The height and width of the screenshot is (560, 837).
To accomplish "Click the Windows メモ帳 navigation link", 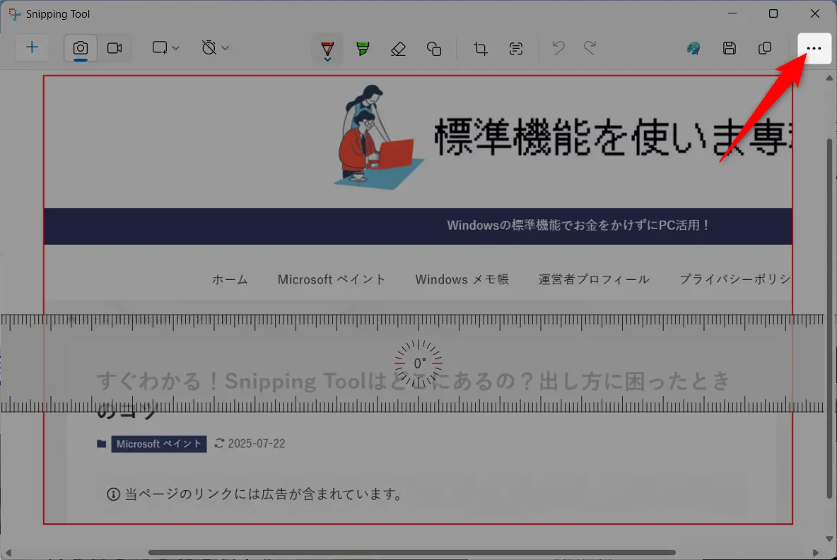I will tap(462, 279).
